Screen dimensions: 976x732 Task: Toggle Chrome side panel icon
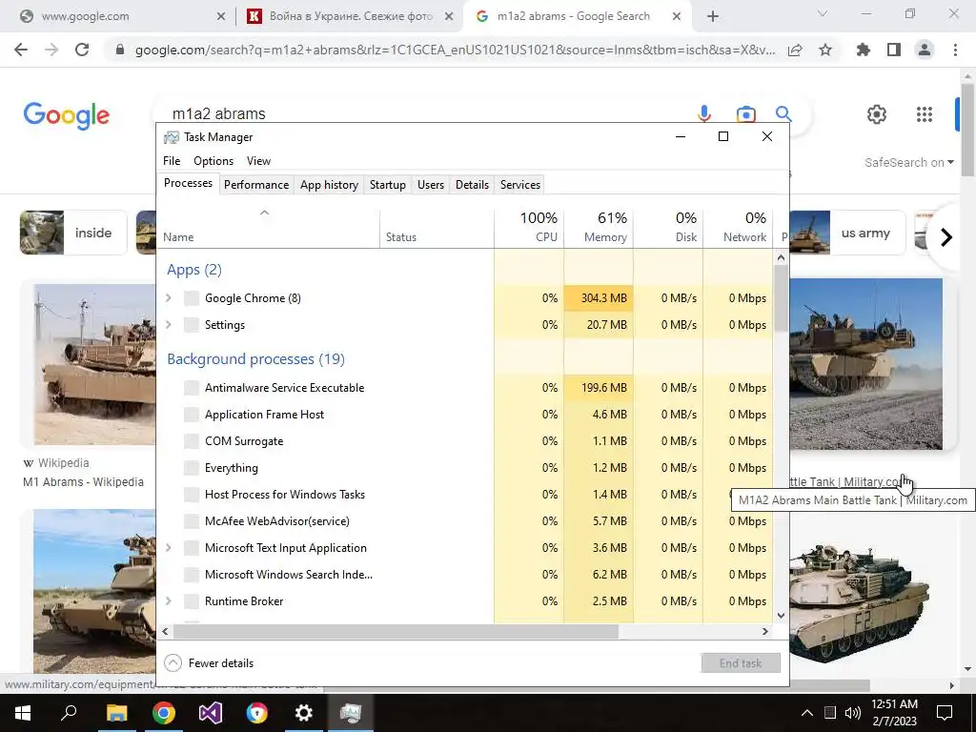(x=894, y=50)
